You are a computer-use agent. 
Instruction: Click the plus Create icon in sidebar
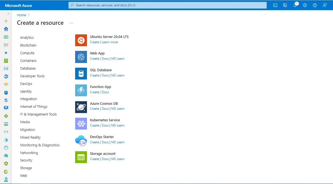pyautogui.click(x=6, y=21)
